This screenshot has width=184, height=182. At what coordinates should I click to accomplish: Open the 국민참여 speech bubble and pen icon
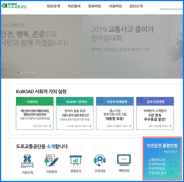(52, 160)
